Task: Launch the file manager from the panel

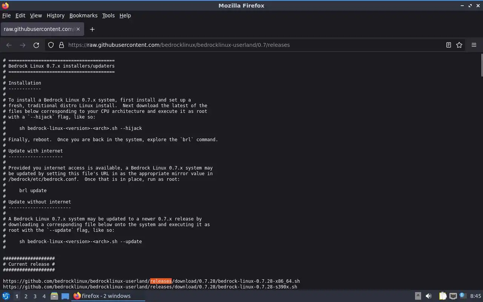Action: [x=54, y=296]
